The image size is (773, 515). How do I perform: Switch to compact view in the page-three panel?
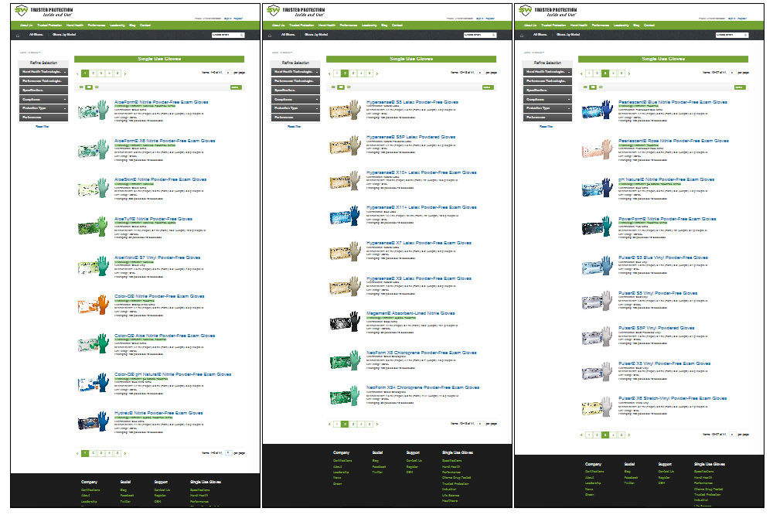601,87
